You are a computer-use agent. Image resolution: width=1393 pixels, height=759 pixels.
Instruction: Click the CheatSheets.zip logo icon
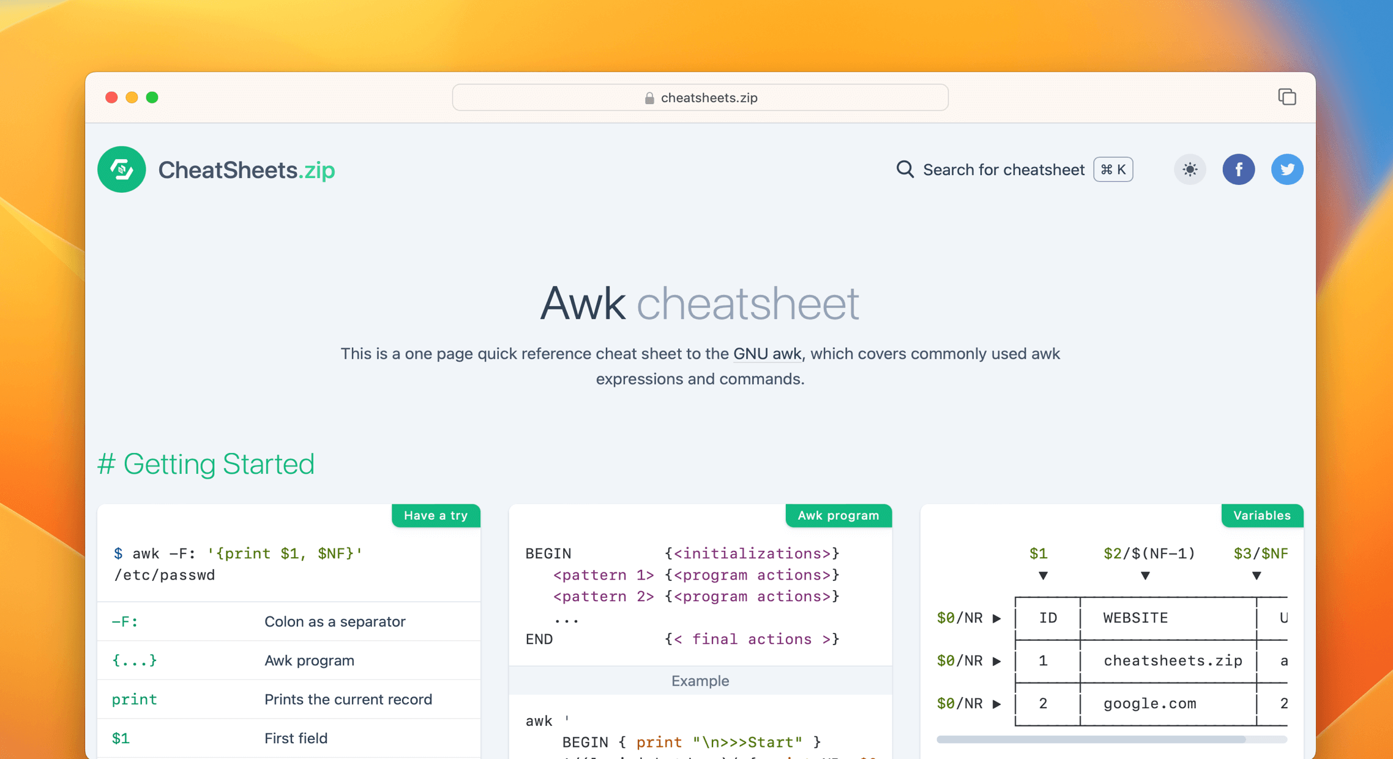pos(121,170)
